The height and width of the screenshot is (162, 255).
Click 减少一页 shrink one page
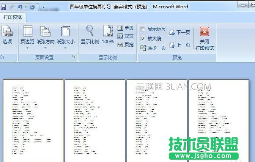click(x=153, y=48)
